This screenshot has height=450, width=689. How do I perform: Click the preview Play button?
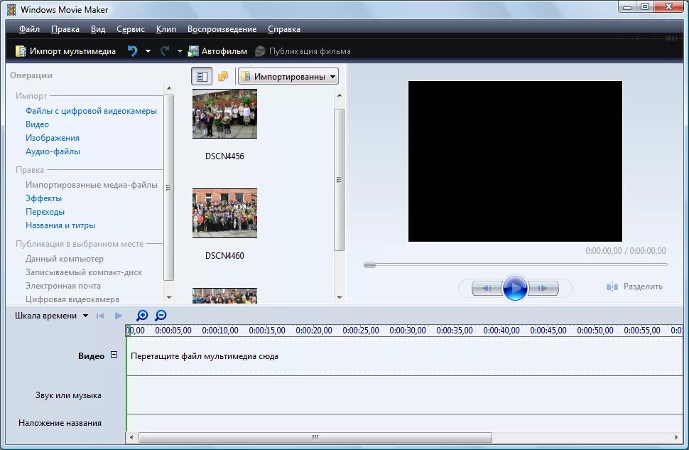[x=515, y=288]
